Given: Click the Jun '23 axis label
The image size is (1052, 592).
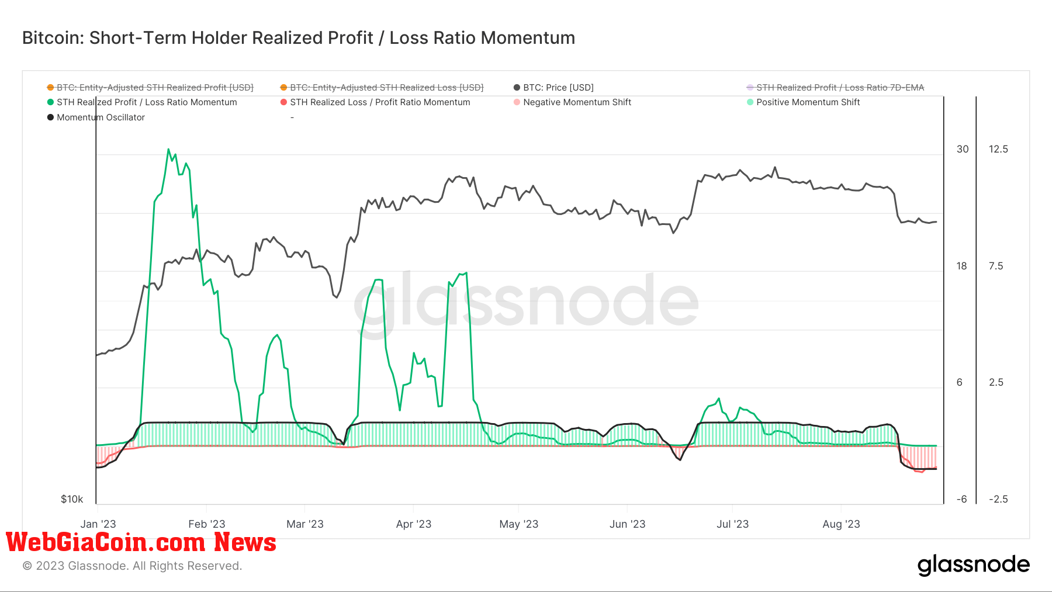Looking at the screenshot, I should 628,524.
